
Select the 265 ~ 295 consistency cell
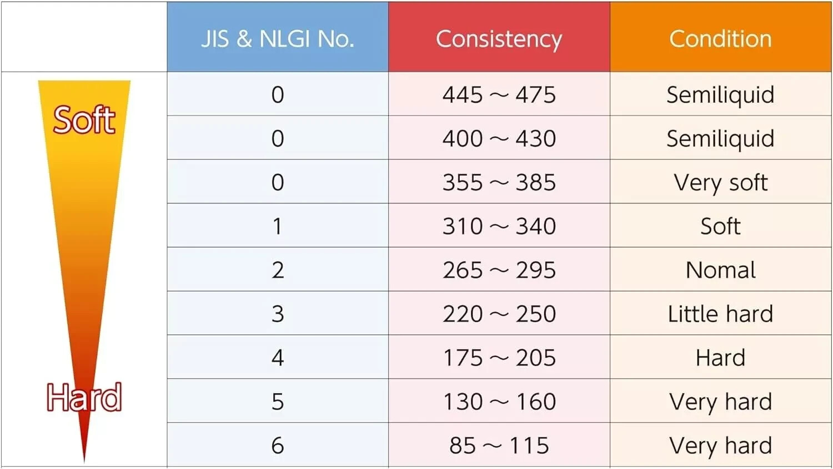click(x=499, y=270)
